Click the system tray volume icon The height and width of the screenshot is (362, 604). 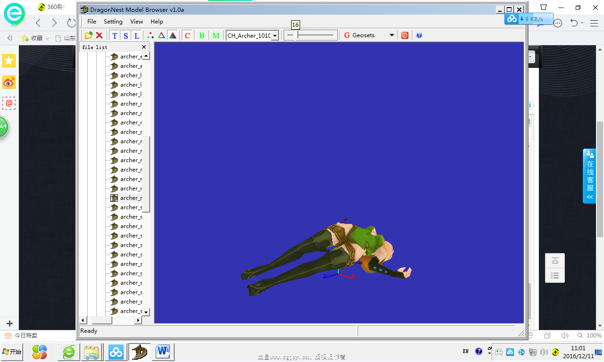coord(544,352)
